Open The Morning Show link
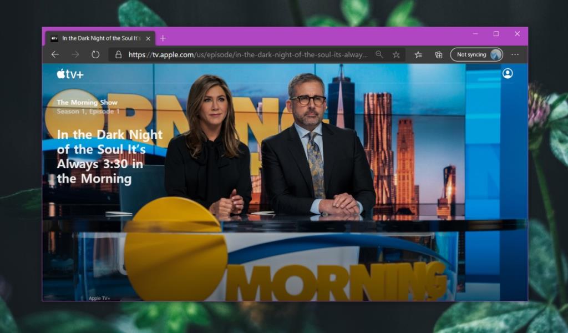The image size is (568, 333). 86,103
